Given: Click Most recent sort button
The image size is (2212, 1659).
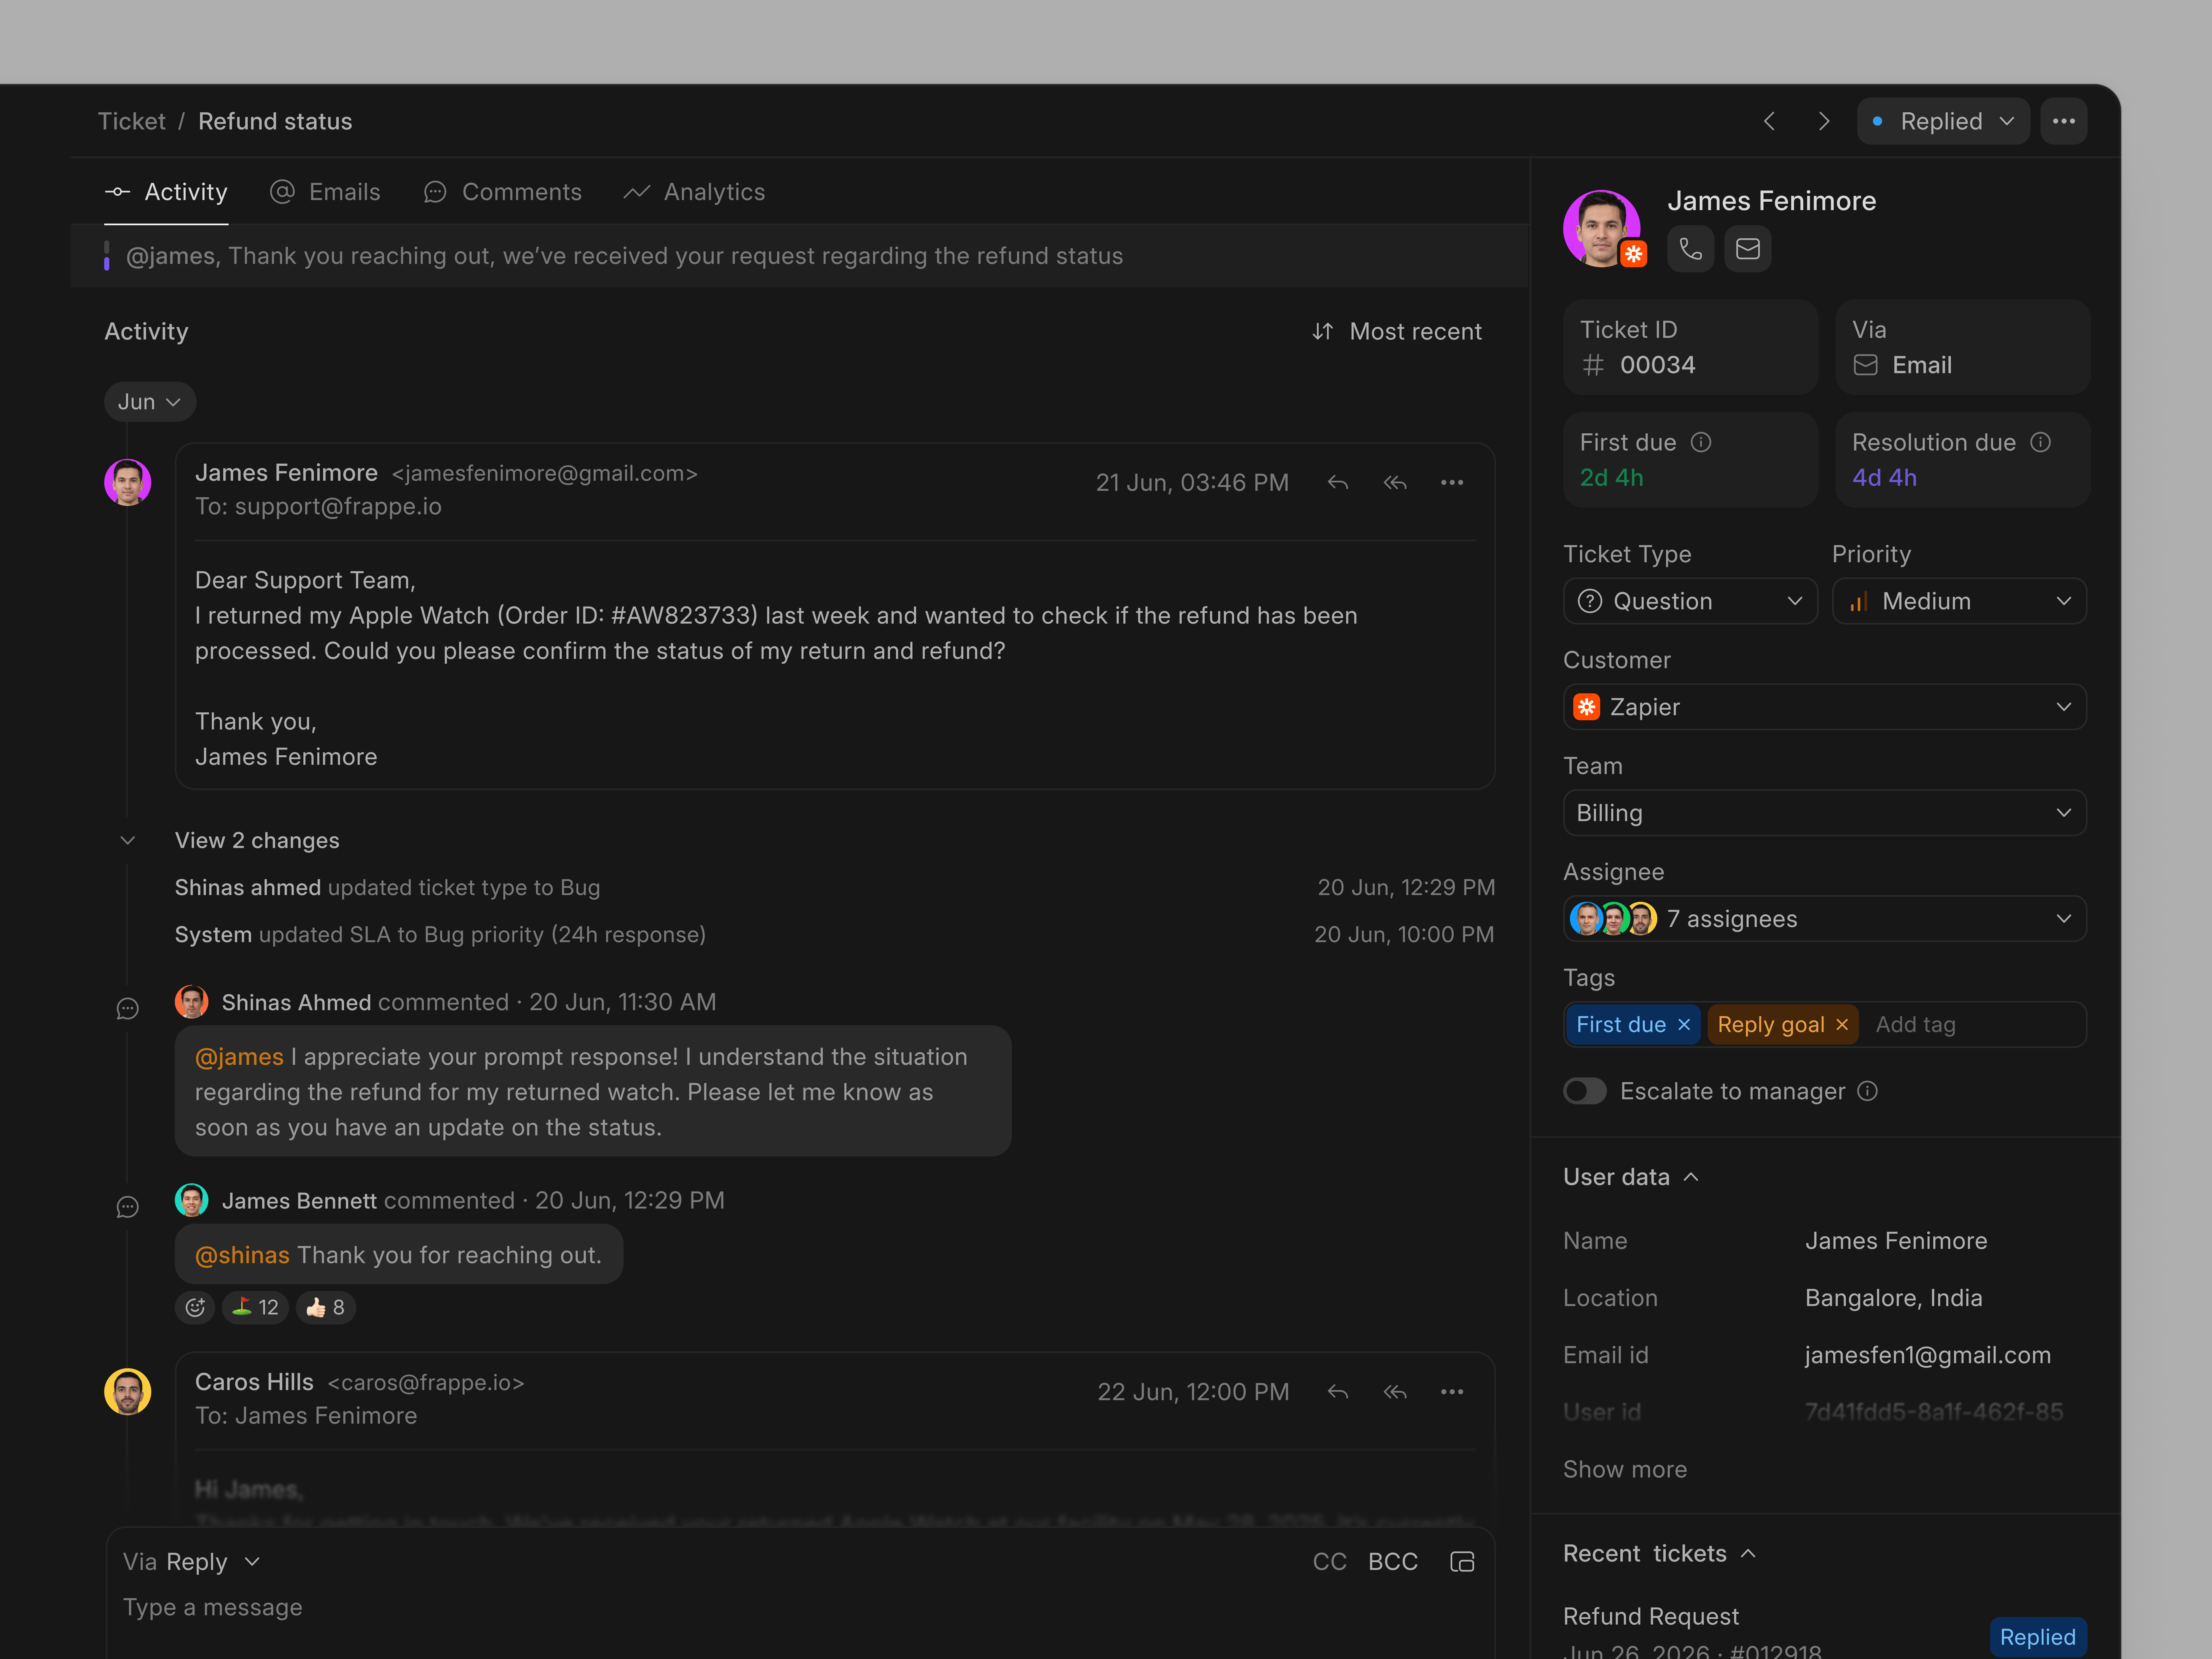Looking at the screenshot, I should [x=1397, y=332].
